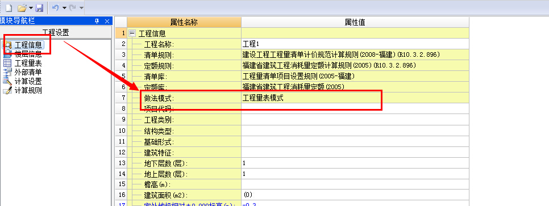Select the 定额规则 property label
Screen dimensions: 549x206
coord(159,66)
